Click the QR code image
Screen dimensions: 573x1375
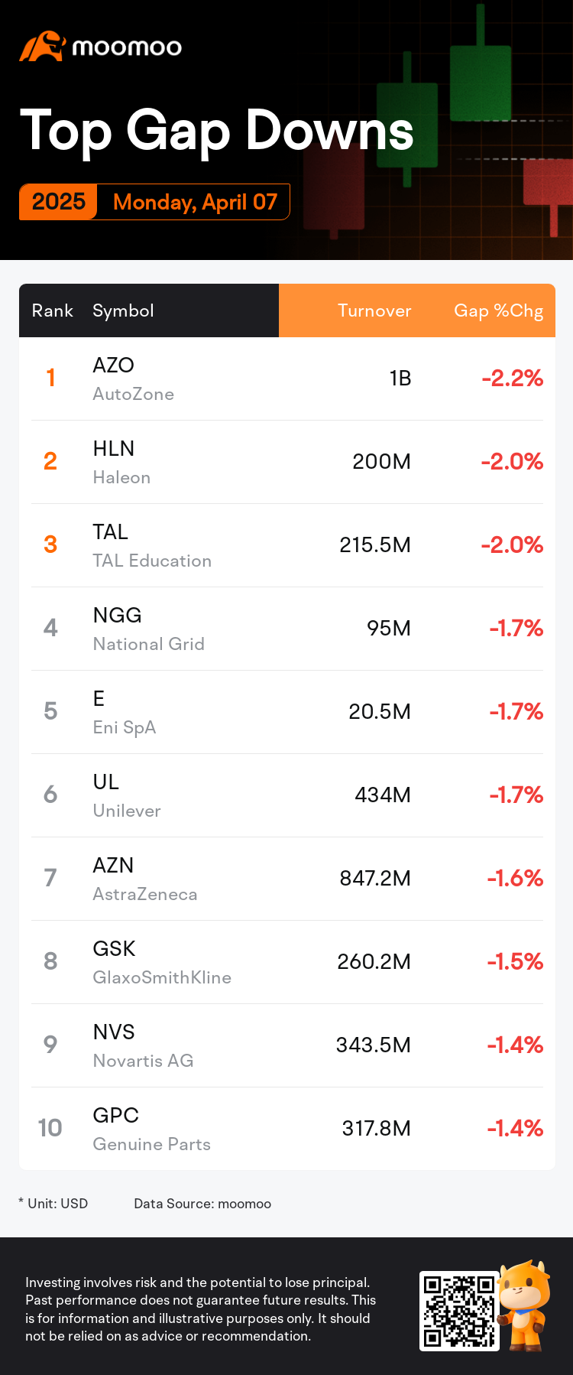click(459, 1311)
